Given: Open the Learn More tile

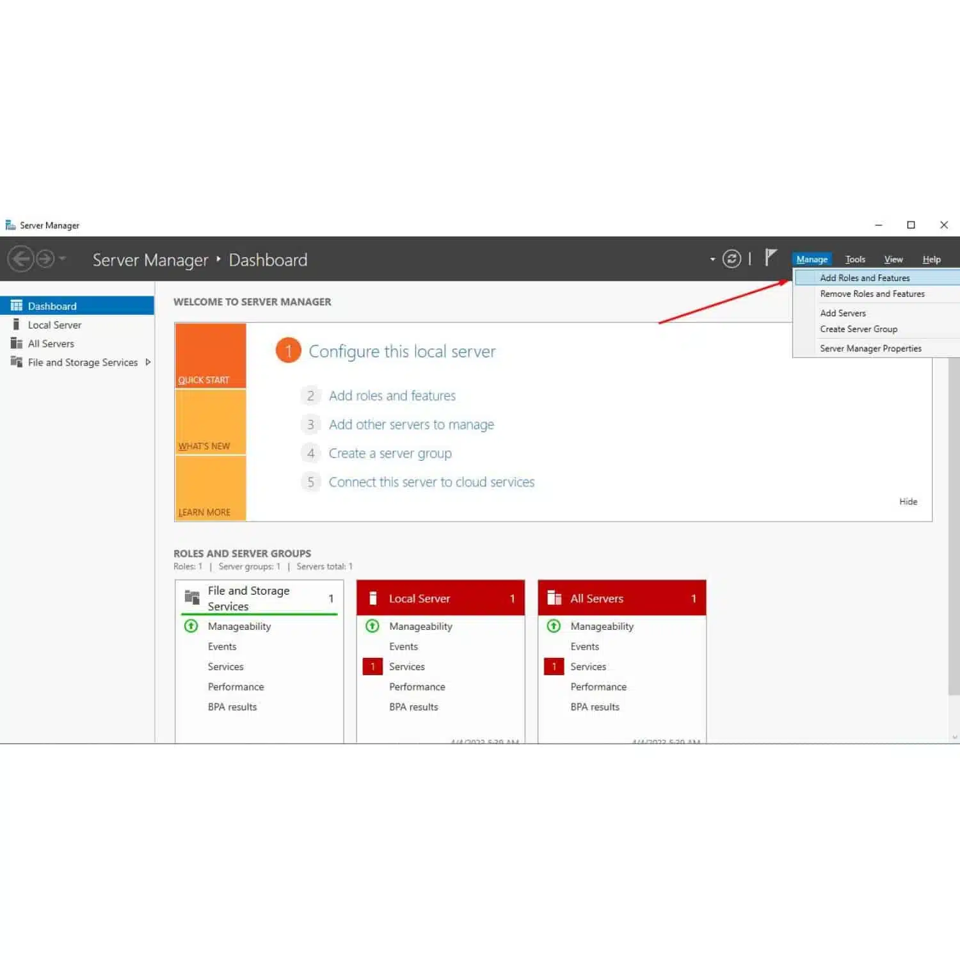Looking at the screenshot, I should [211, 488].
